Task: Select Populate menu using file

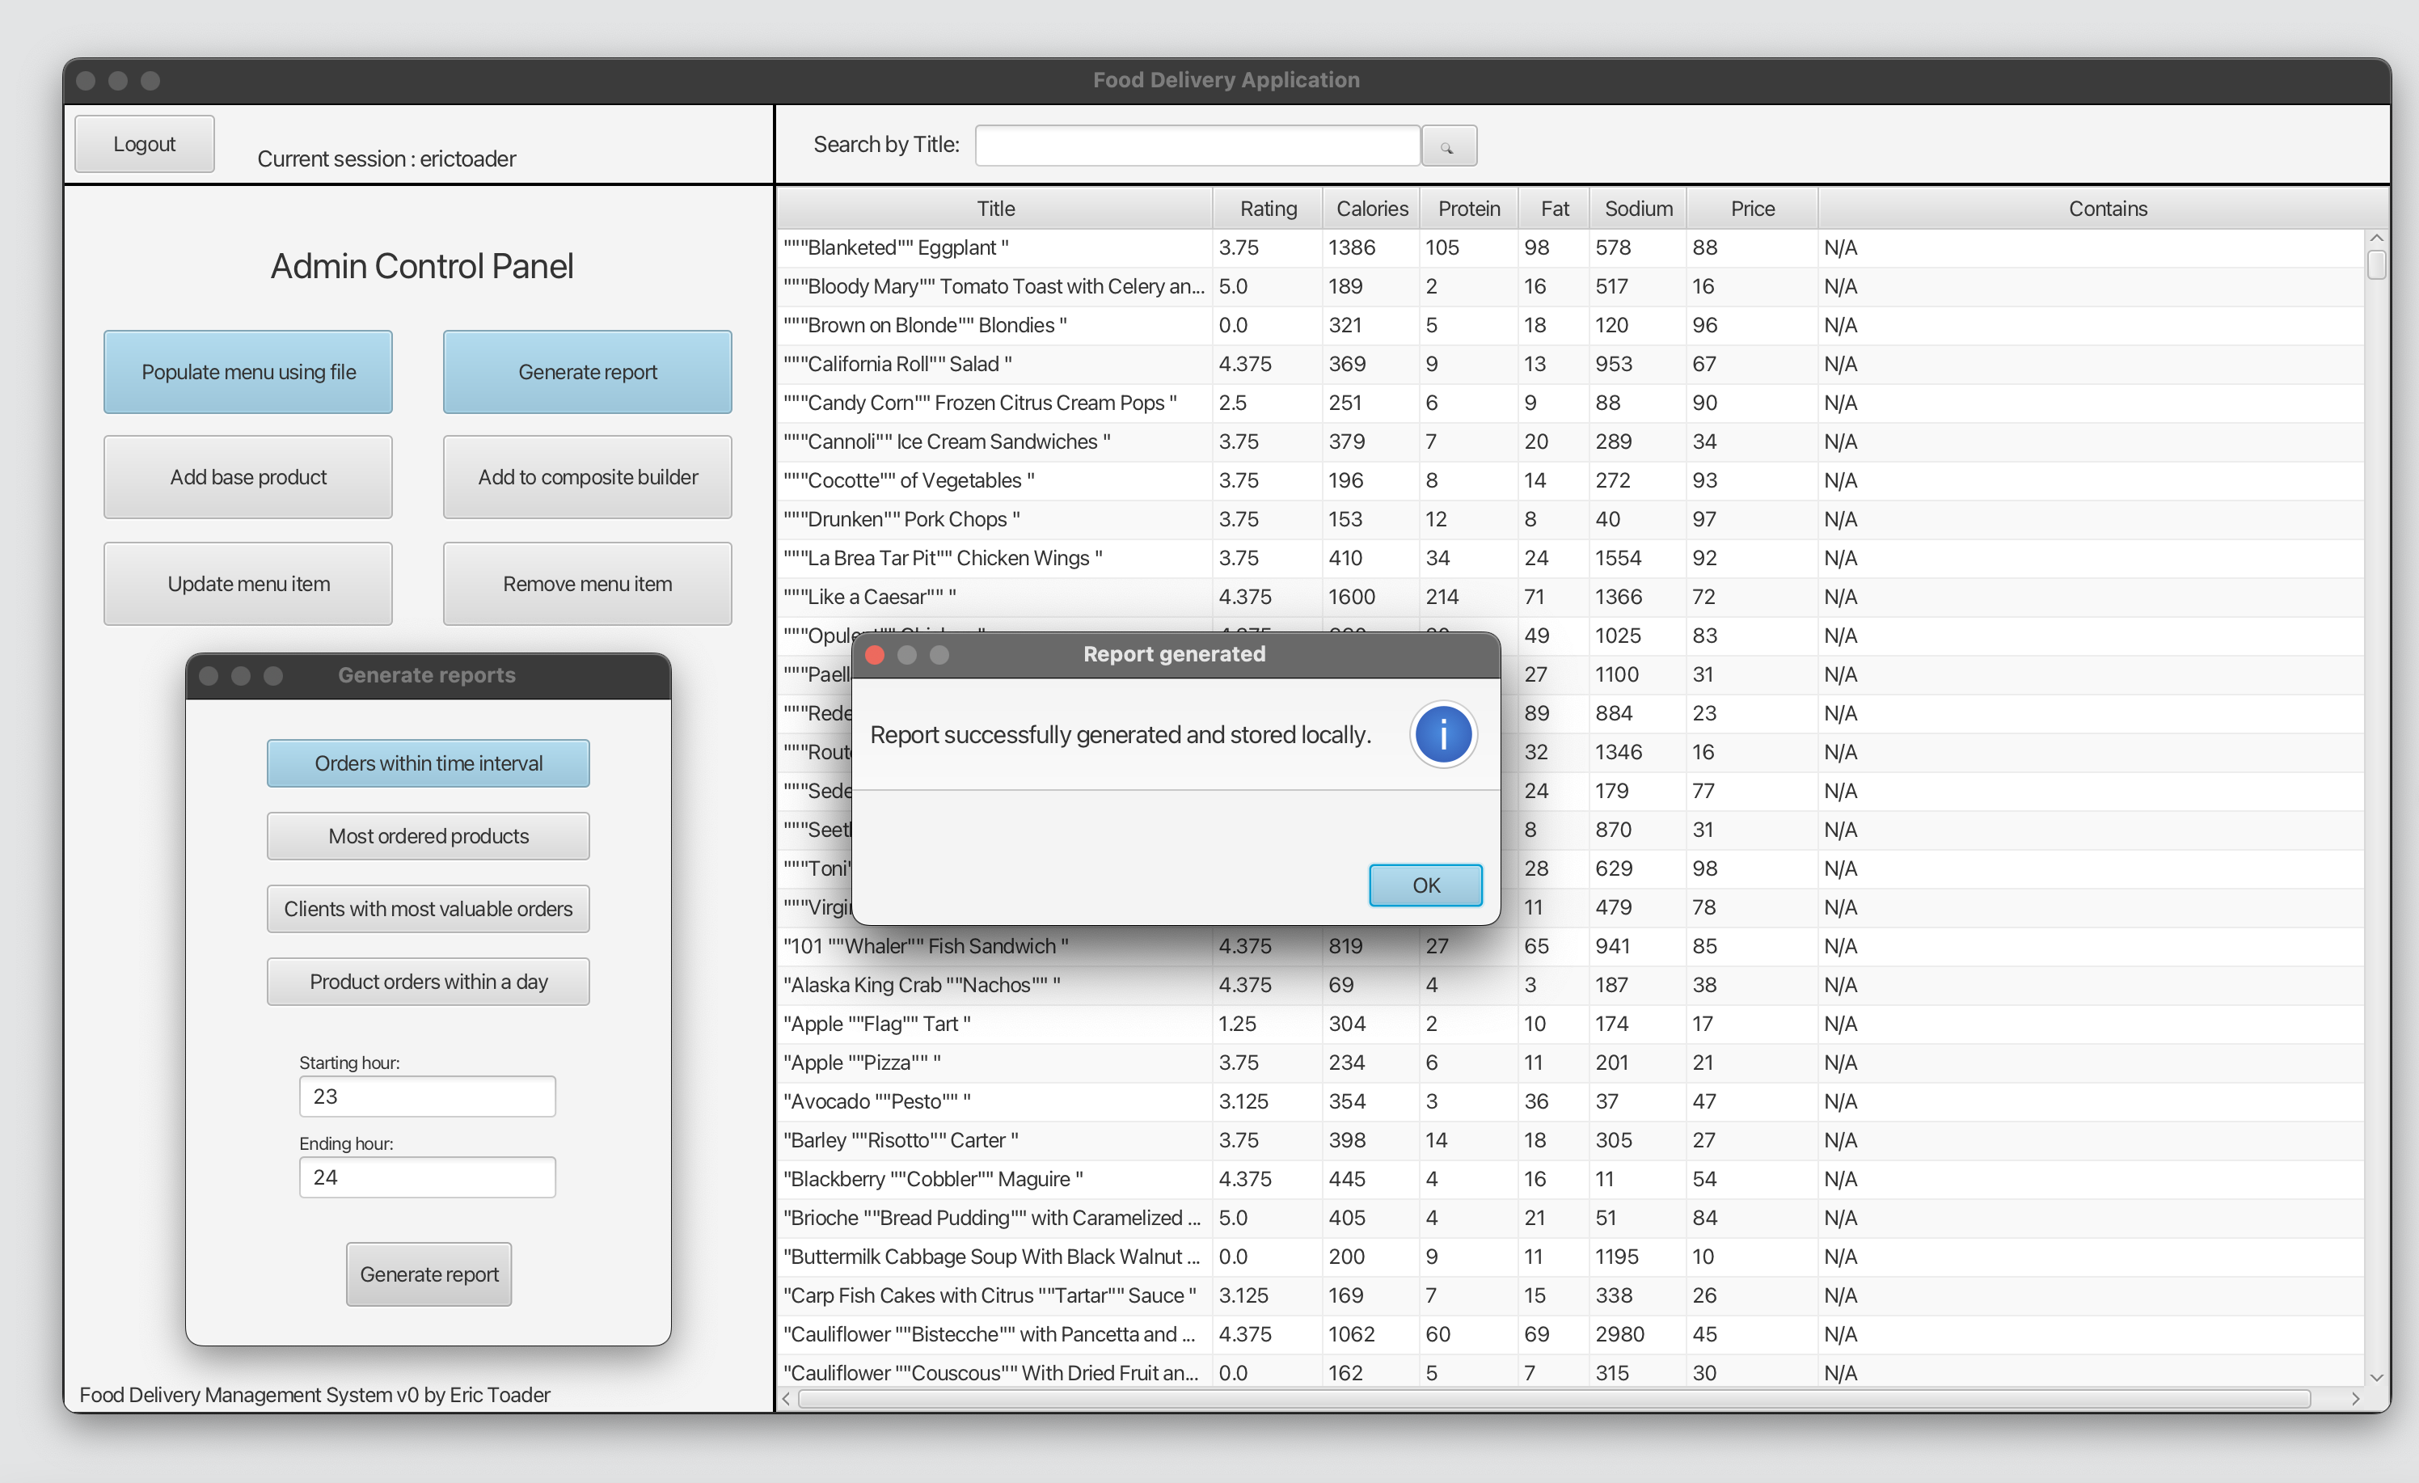Action: [247, 372]
